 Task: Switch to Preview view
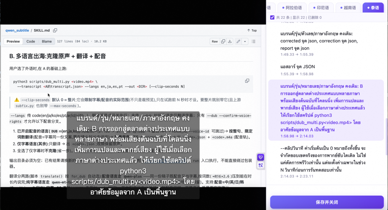(13, 41)
